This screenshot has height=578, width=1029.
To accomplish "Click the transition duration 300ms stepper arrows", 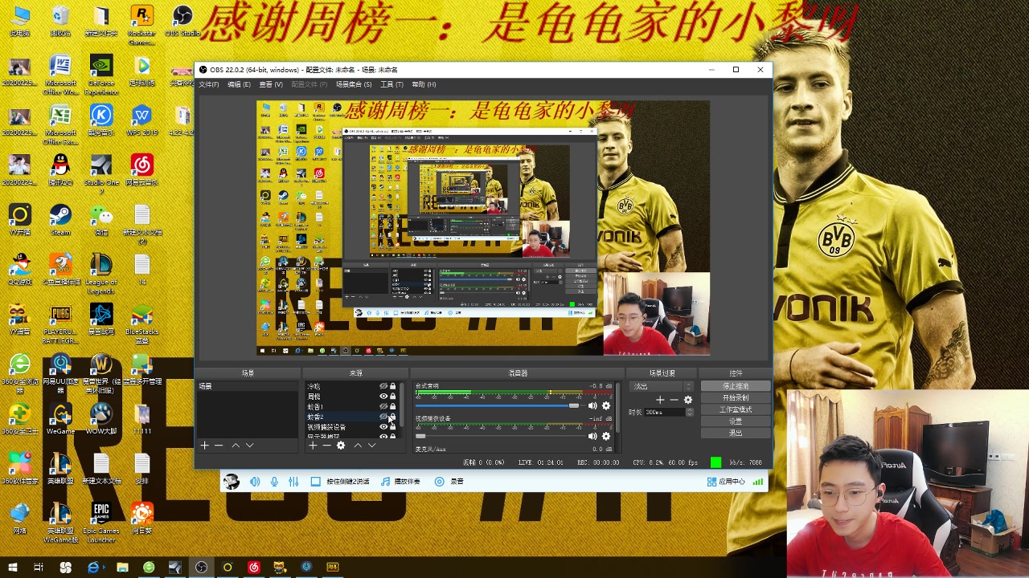I will (689, 412).
